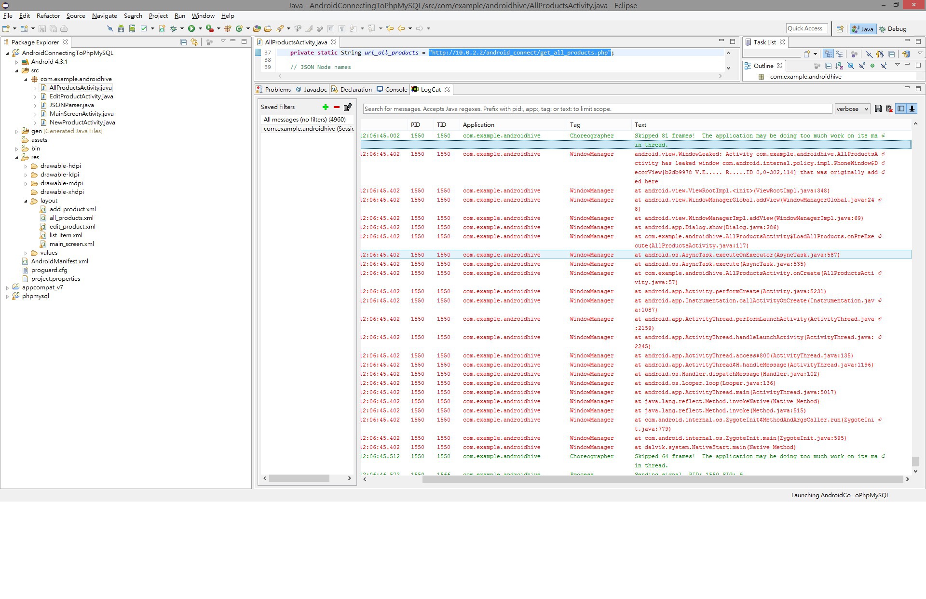Open JSONParser.java in Package Explorer
The width and height of the screenshot is (926, 599).
point(71,105)
